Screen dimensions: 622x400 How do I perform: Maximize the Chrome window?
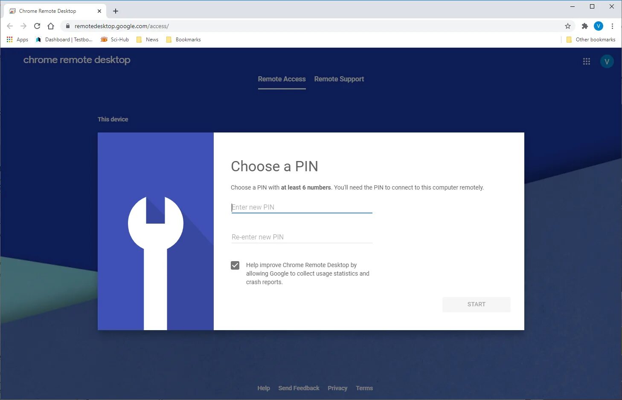[592, 6]
